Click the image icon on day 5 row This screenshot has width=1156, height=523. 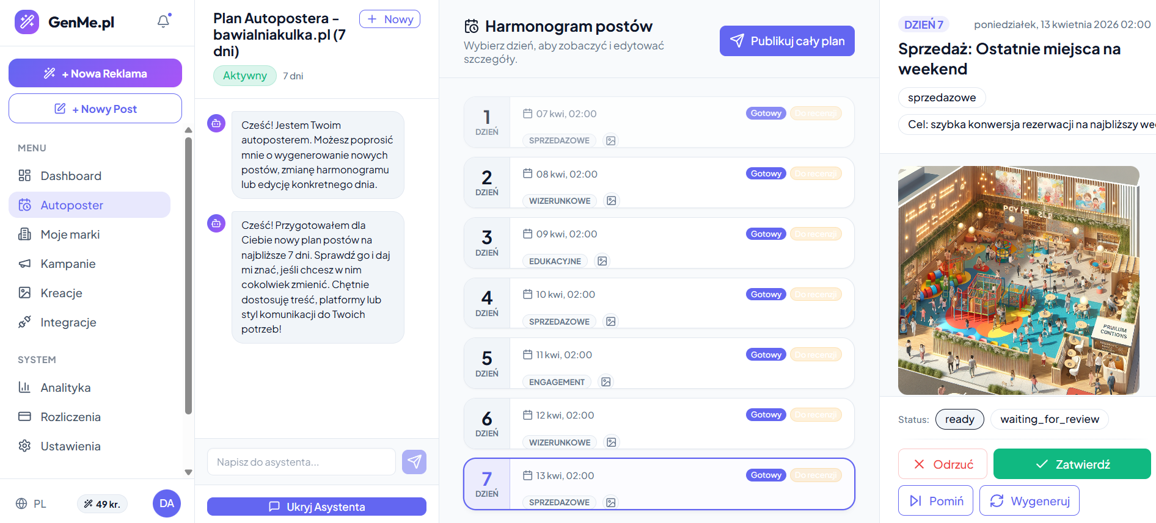coord(605,382)
